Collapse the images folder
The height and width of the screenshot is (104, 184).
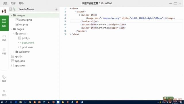11,15
